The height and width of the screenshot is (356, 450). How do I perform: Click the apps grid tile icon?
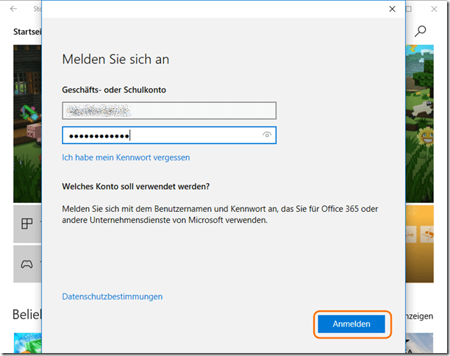pos(27,224)
